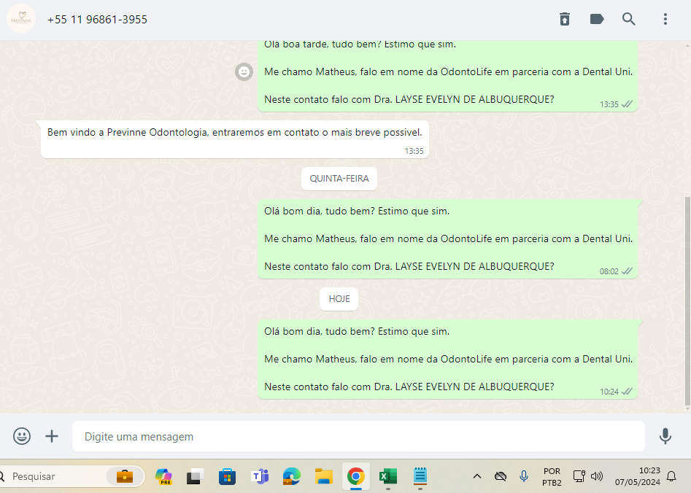Open Task View icon in taskbar
This screenshot has height=493, width=691.
(x=196, y=477)
